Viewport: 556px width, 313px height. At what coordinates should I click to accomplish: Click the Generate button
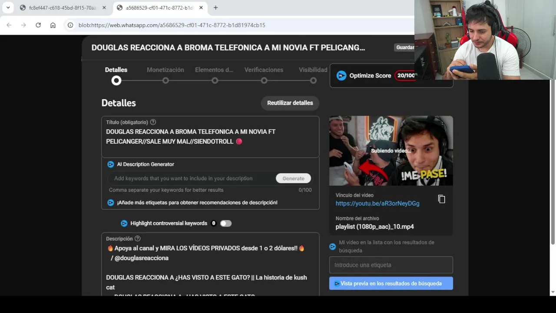(x=293, y=178)
